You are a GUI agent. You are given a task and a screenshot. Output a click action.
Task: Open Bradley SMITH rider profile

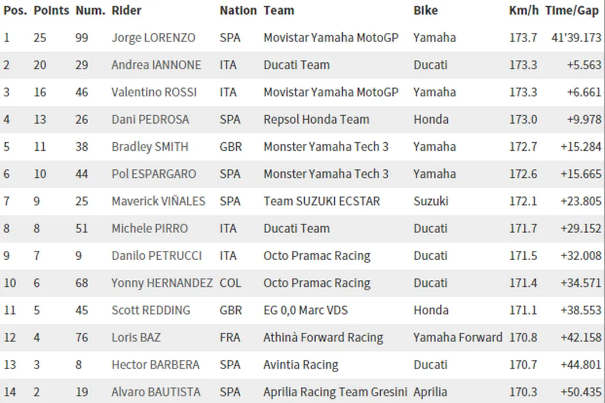coord(150,147)
